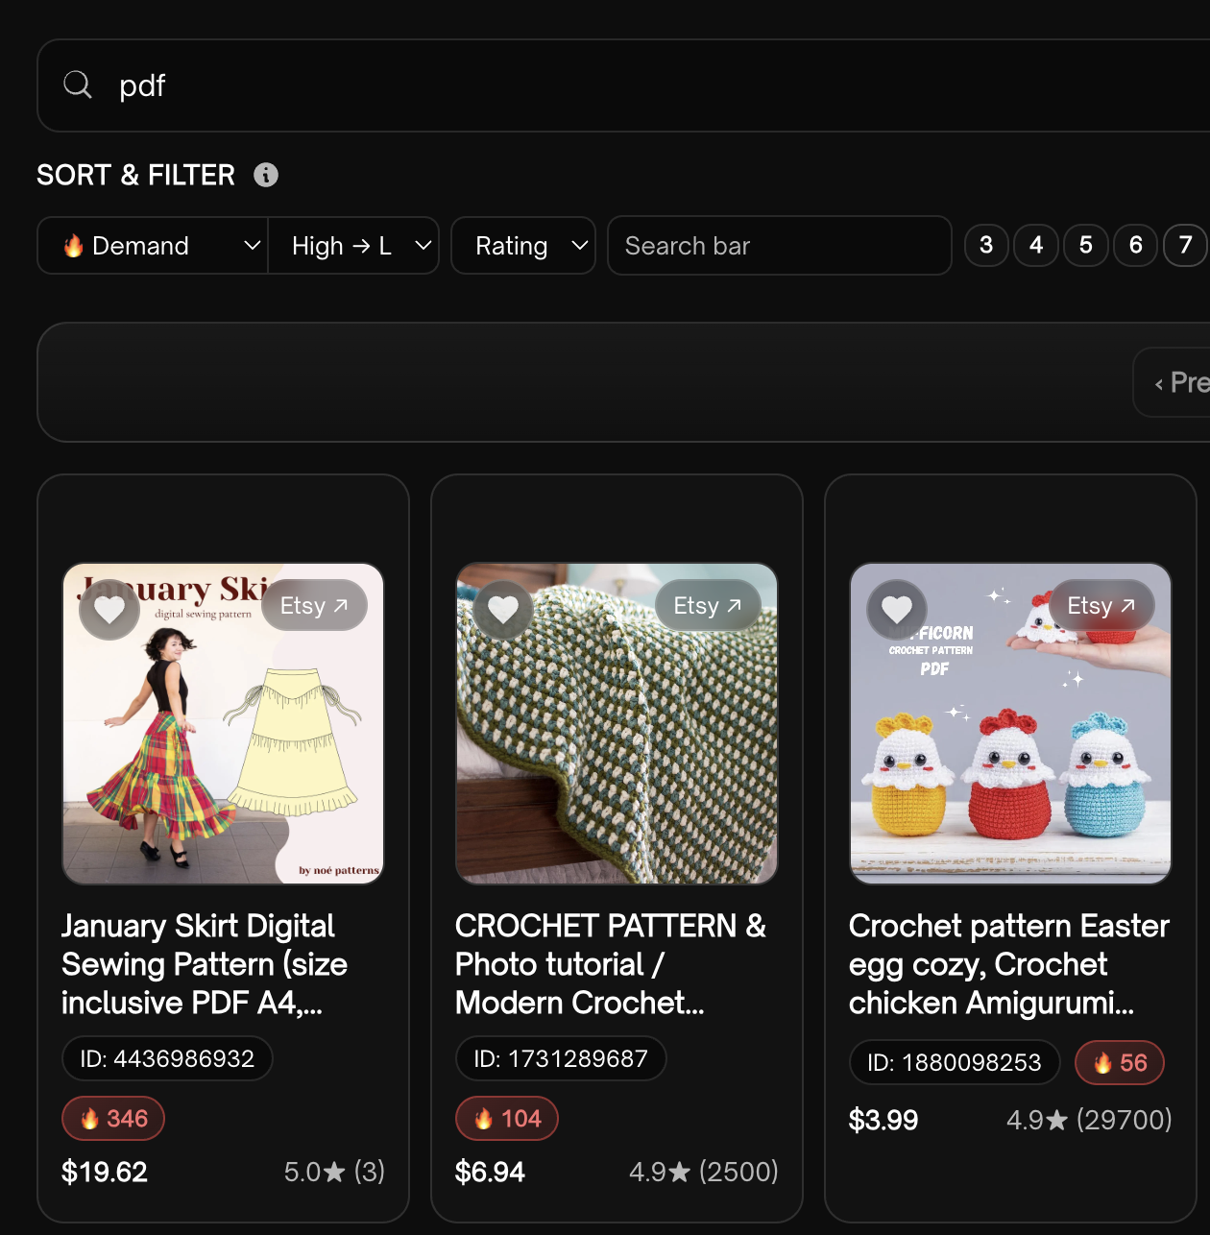Screen dimensions: 1210x1235
Task: Click the demand badge showing 346
Action: click(x=113, y=1119)
